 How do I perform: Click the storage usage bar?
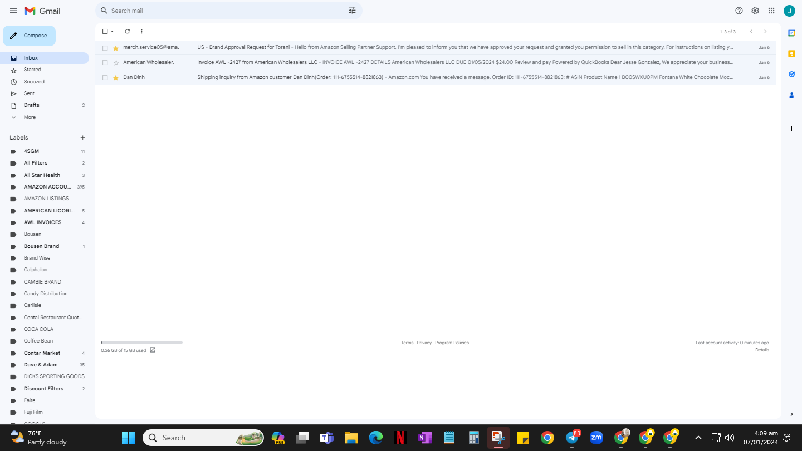pos(141,343)
